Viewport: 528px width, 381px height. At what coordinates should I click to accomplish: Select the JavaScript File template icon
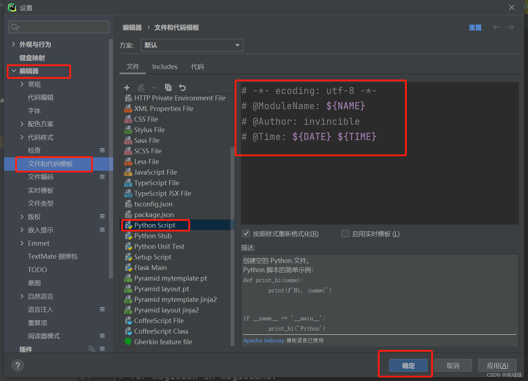pos(128,172)
